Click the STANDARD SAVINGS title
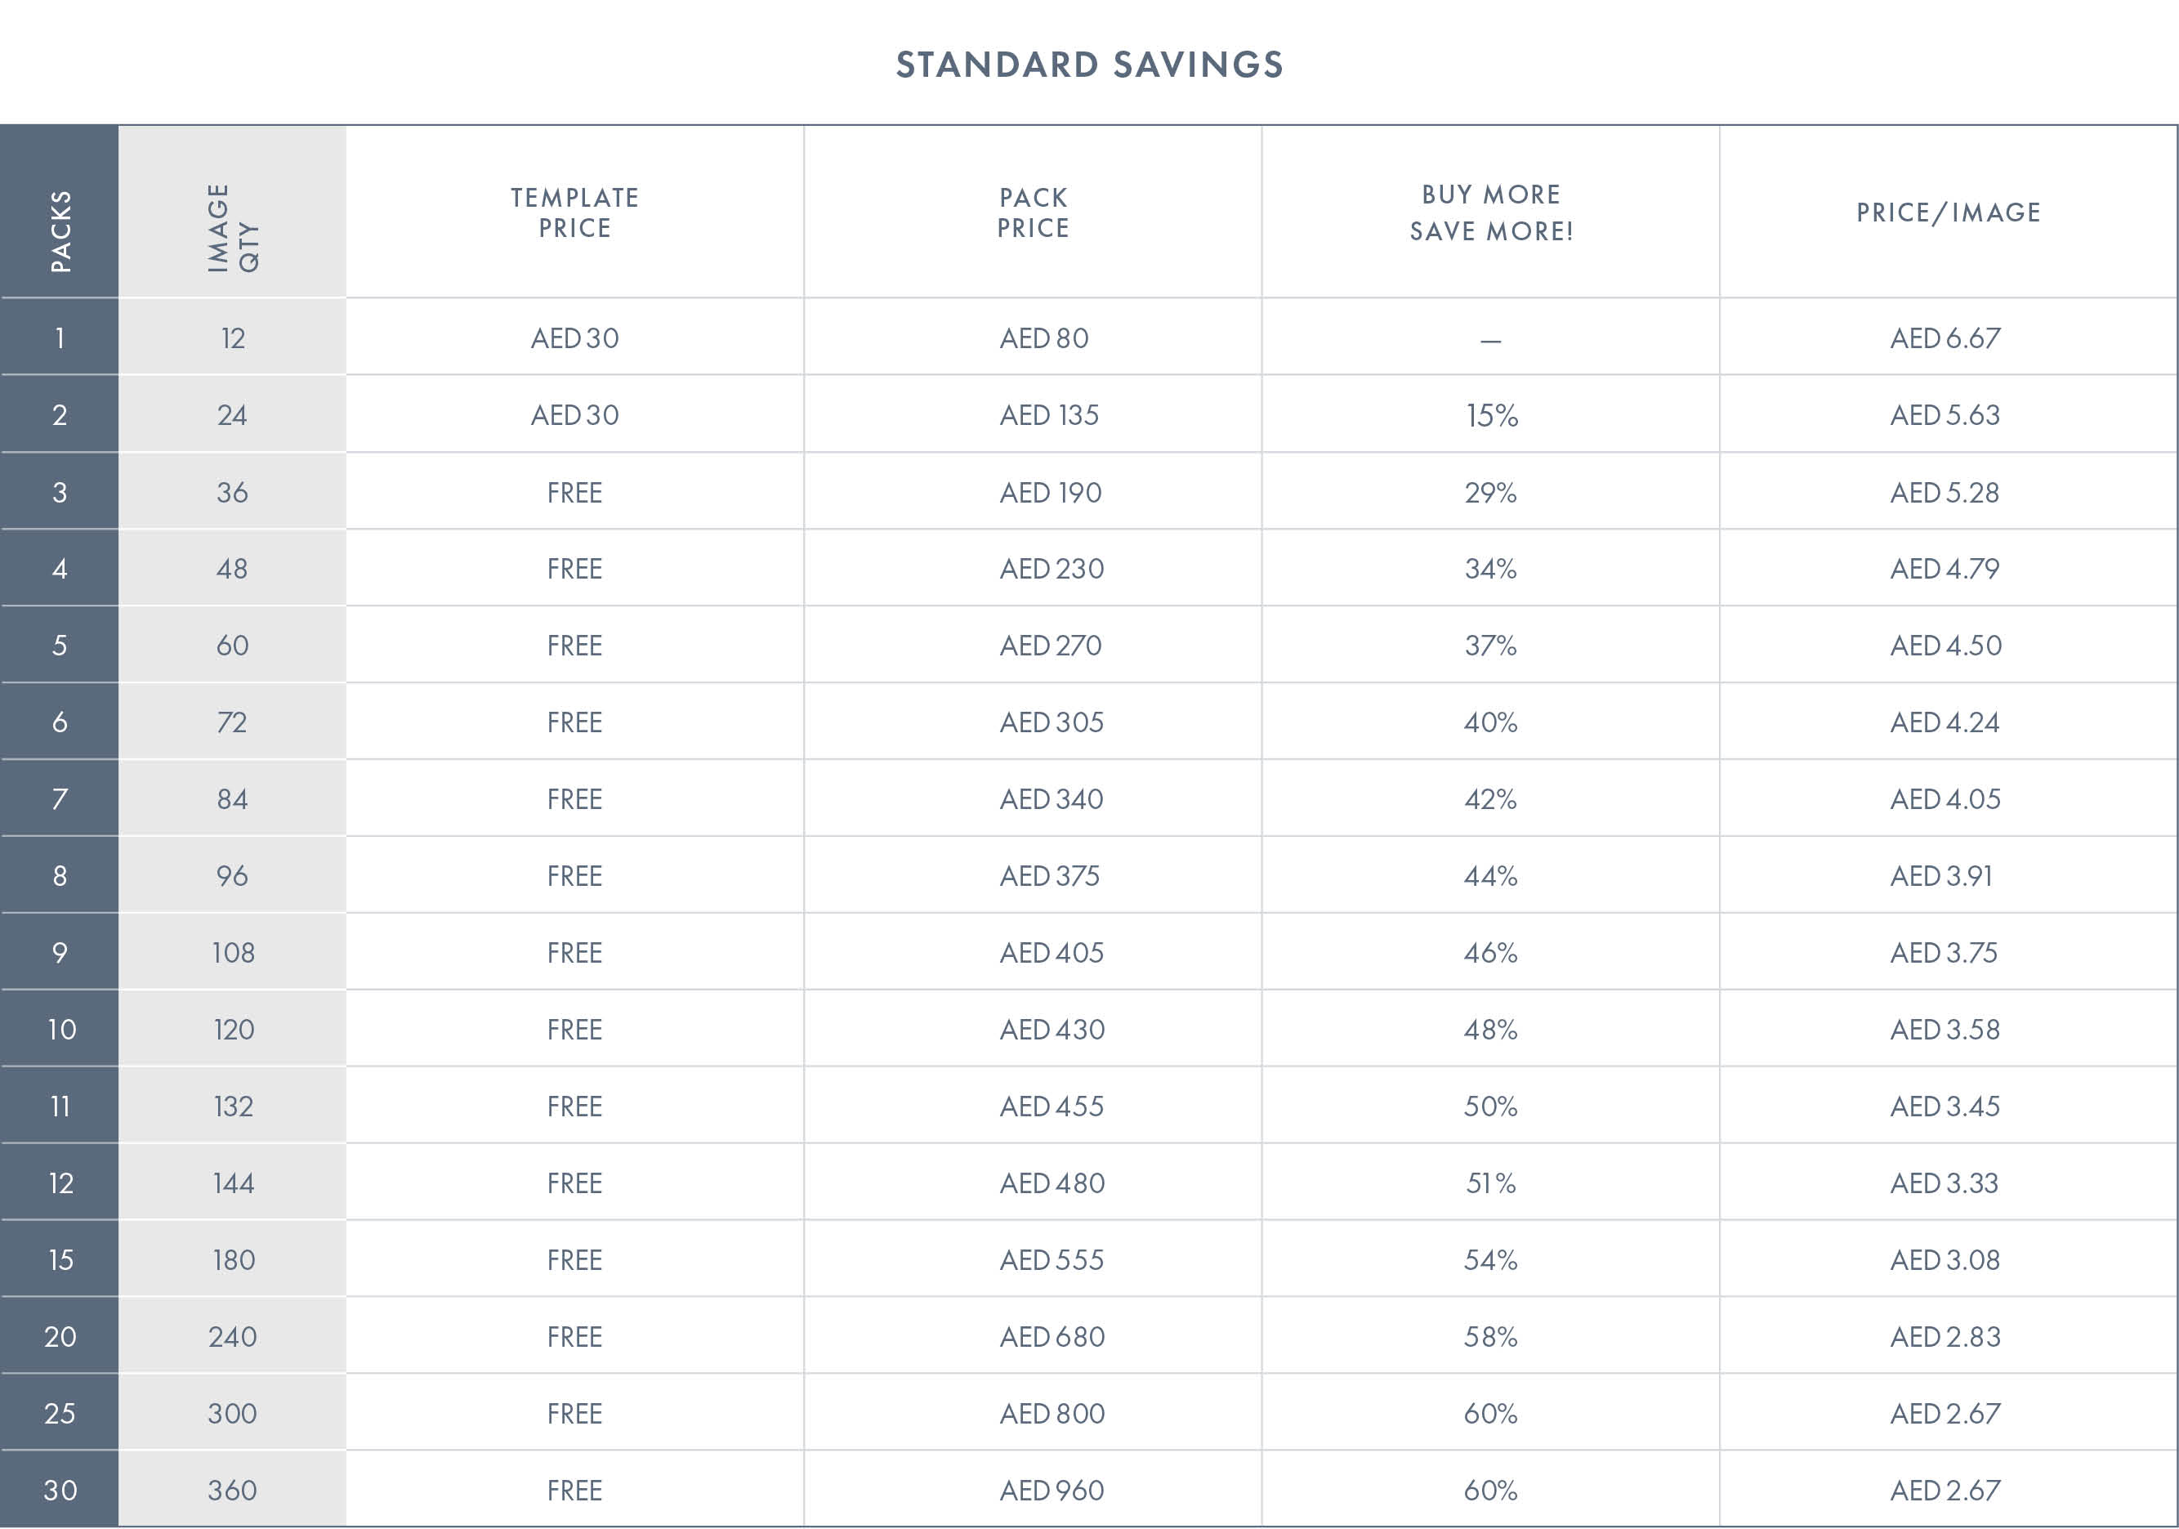2179x1529 pixels. tap(1090, 65)
